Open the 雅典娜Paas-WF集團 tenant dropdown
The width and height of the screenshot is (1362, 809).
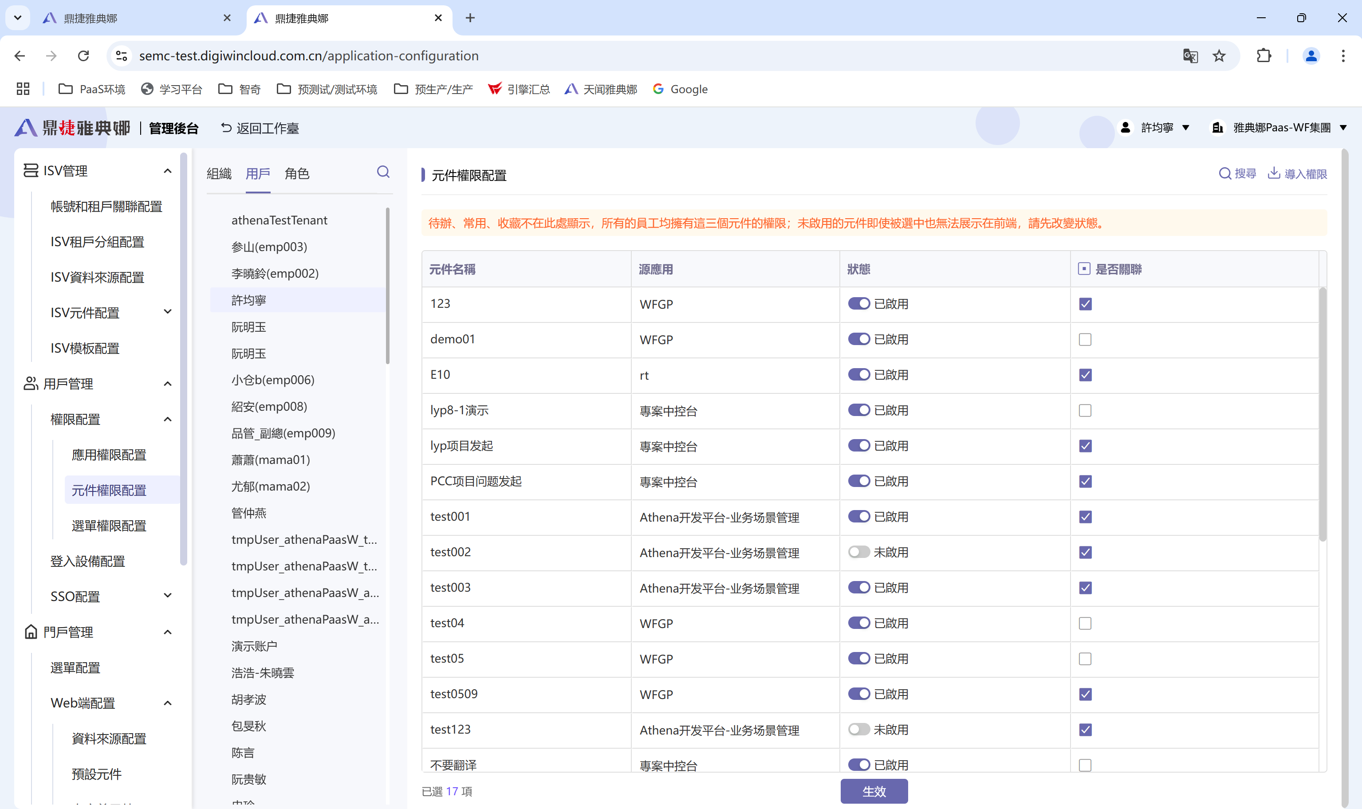coord(1343,128)
